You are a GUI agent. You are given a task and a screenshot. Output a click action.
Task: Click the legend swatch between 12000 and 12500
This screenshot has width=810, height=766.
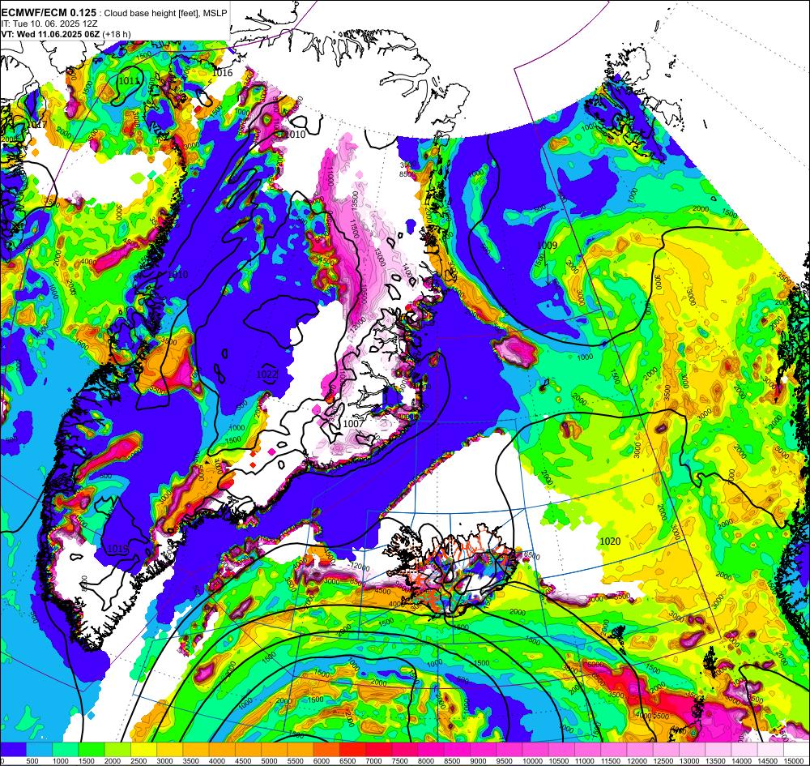[640, 750]
